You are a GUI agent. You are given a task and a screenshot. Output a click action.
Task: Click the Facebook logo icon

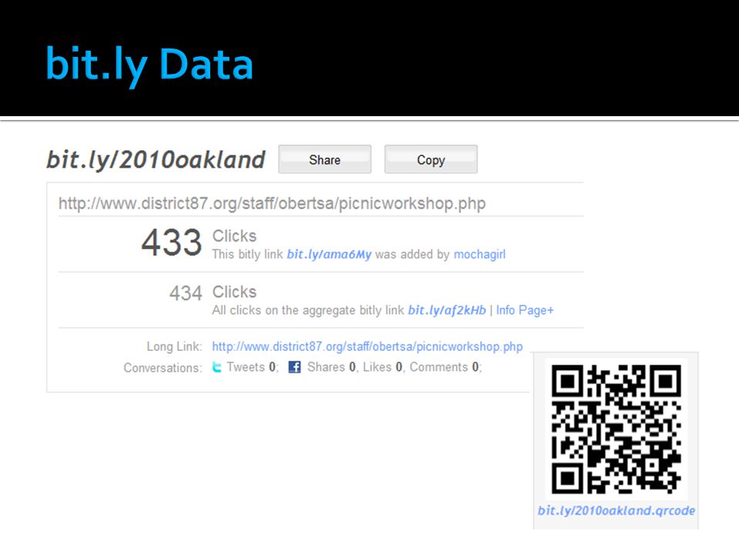[x=295, y=367]
